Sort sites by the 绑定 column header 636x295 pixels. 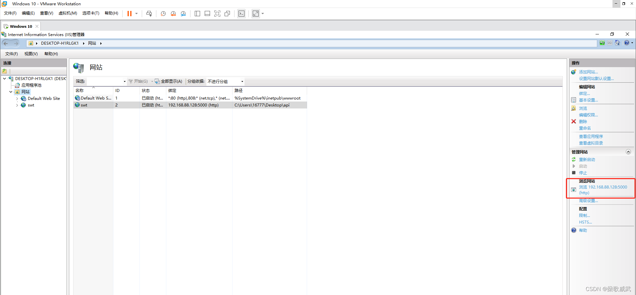(199, 90)
